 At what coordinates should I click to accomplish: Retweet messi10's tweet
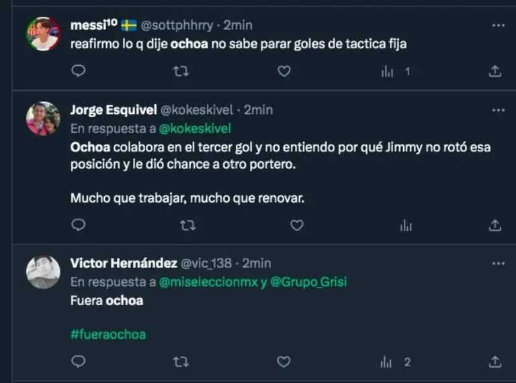point(181,71)
